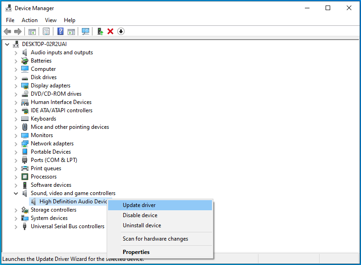Open the View menu
This screenshot has height=265, width=361.
click(x=51, y=20)
